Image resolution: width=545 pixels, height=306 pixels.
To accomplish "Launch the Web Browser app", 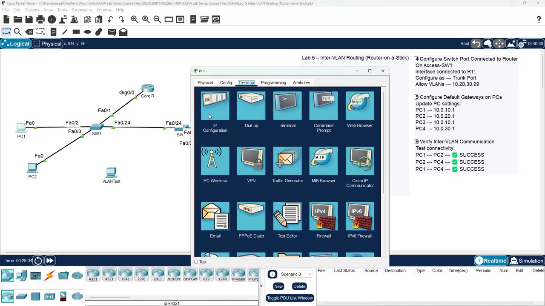I will pos(360,110).
